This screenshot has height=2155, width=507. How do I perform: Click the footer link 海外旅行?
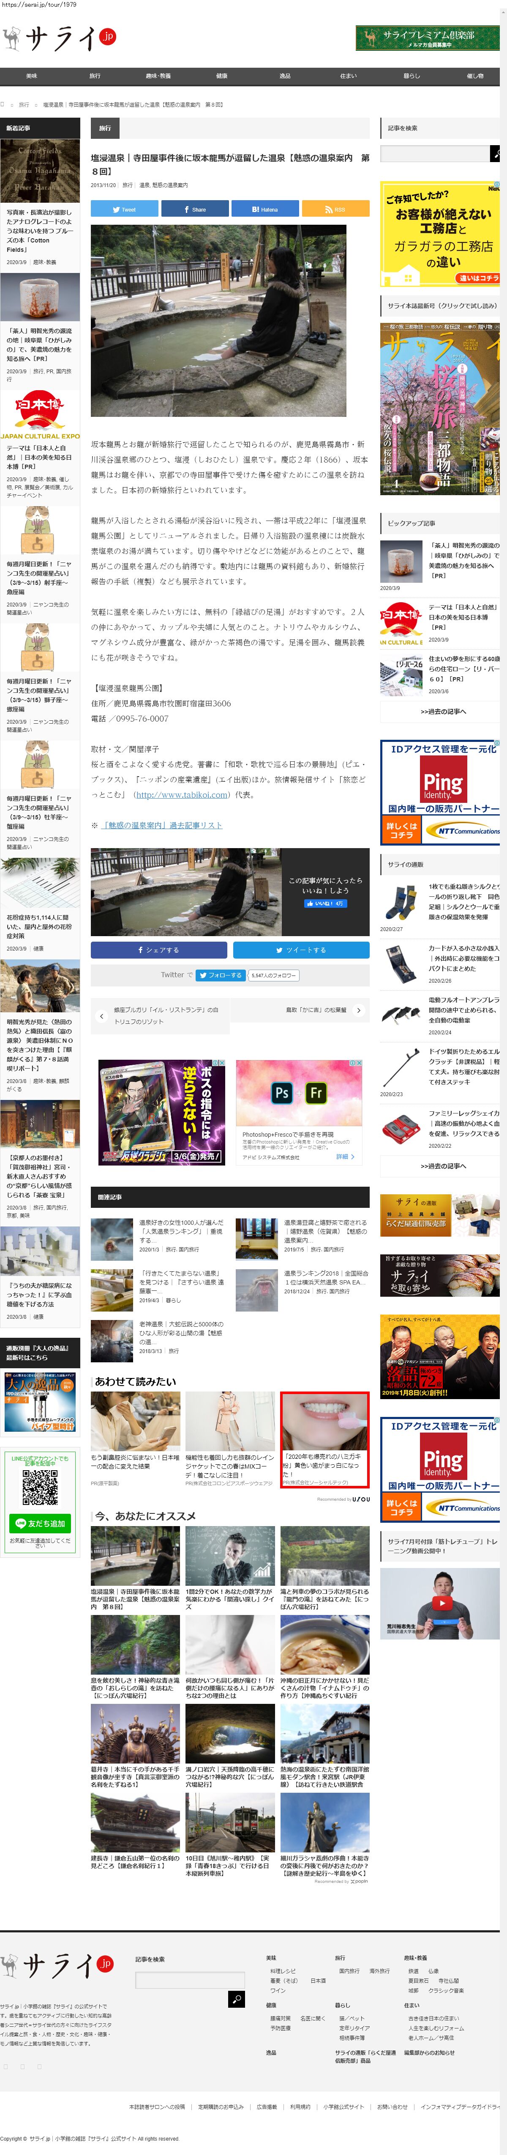coord(380,1971)
